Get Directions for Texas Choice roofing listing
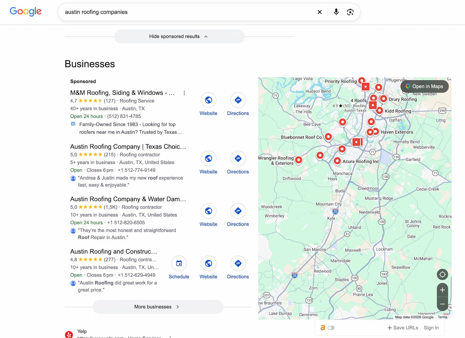The image size is (465, 338). point(238,163)
